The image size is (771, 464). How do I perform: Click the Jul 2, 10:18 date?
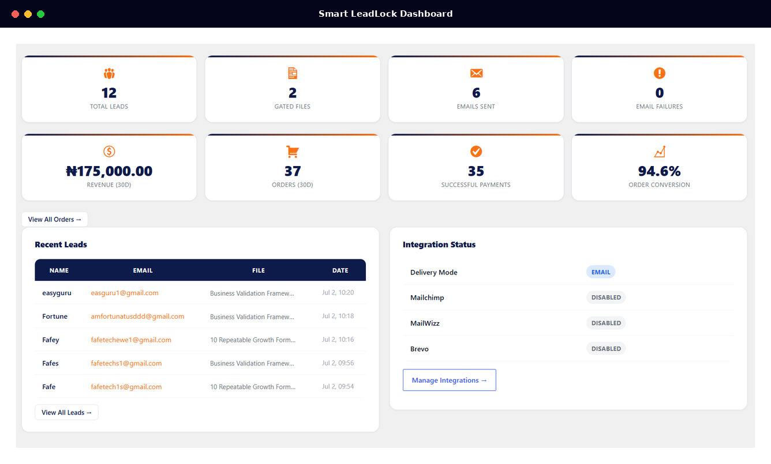338,316
